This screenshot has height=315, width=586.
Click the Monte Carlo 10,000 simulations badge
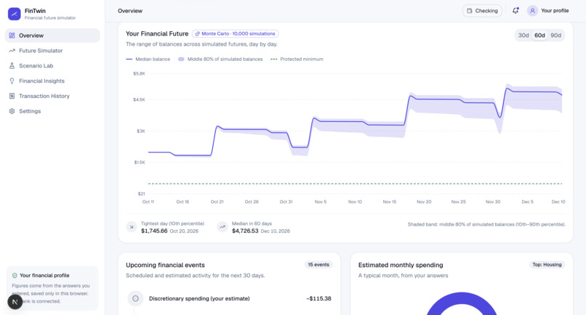coord(236,33)
